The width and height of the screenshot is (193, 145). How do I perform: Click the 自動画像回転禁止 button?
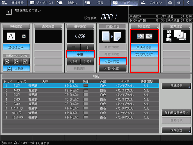click(x=176, y=113)
